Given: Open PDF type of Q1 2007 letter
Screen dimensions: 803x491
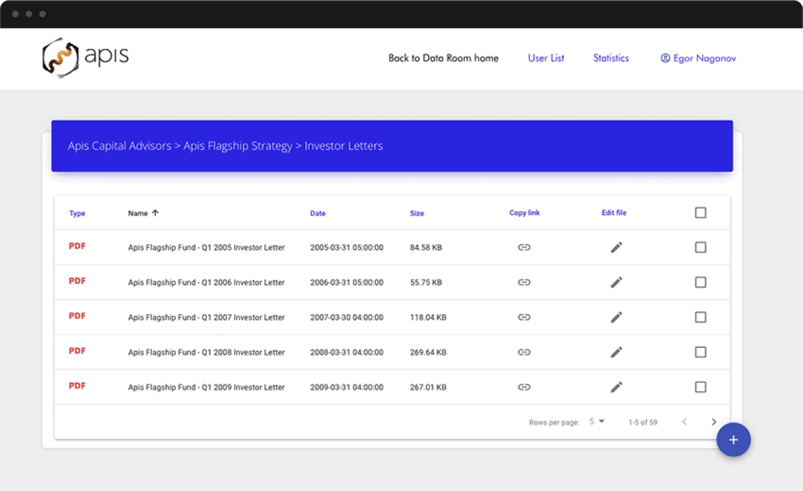Looking at the screenshot, I should (77, 316).
